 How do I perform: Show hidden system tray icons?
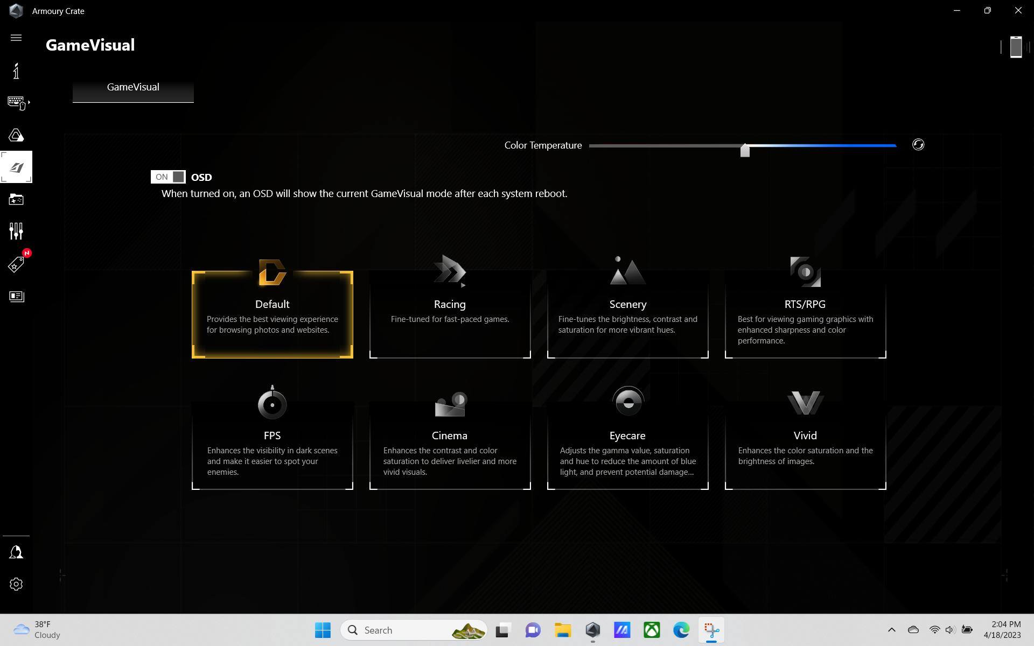891,630
